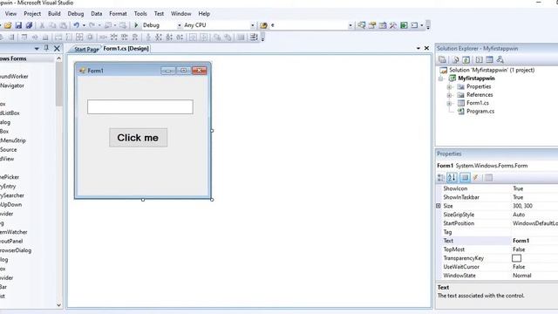
Task: Open Toolbox via crossed hammer and wrench icon
Action: tap(393, 25)
